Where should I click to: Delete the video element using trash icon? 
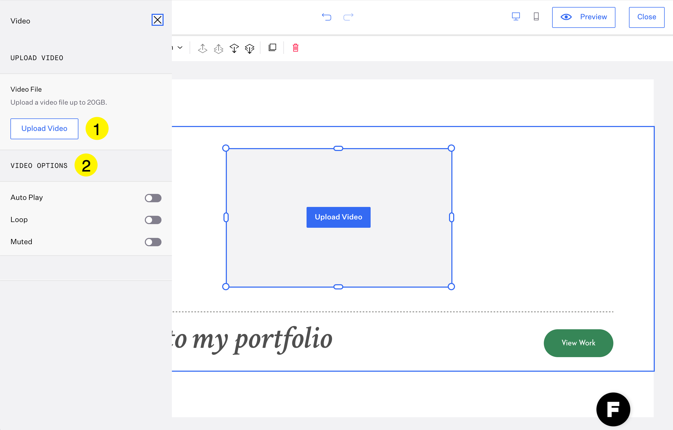point(296,48)
